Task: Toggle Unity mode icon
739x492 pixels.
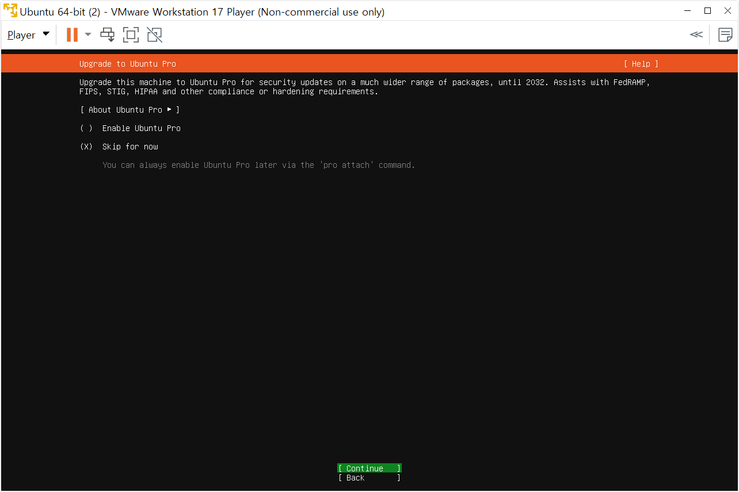Action: tap(154, 35)
